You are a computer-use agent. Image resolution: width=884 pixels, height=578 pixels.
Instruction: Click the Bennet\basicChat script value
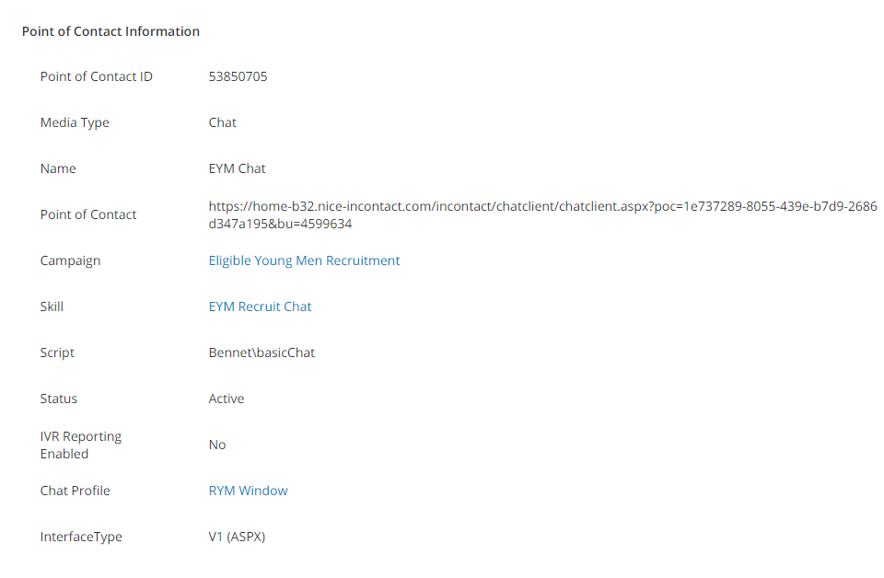tap(262, 353)
